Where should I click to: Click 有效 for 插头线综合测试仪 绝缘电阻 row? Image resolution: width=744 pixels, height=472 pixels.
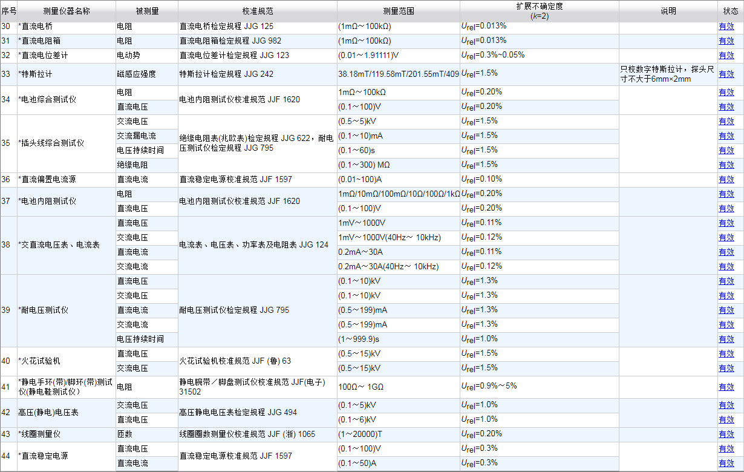click(x=726, y=165)
